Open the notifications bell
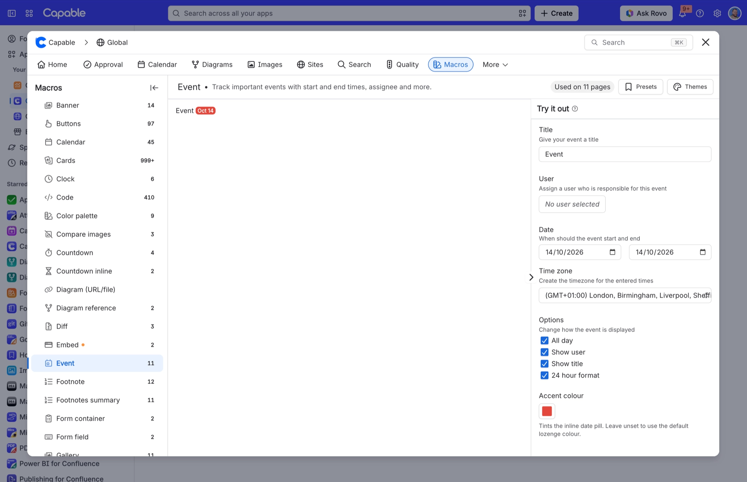This screenshot has width=747, height=482. 682,13
